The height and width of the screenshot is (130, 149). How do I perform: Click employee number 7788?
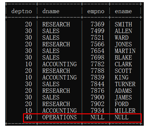tap(97, 71)
